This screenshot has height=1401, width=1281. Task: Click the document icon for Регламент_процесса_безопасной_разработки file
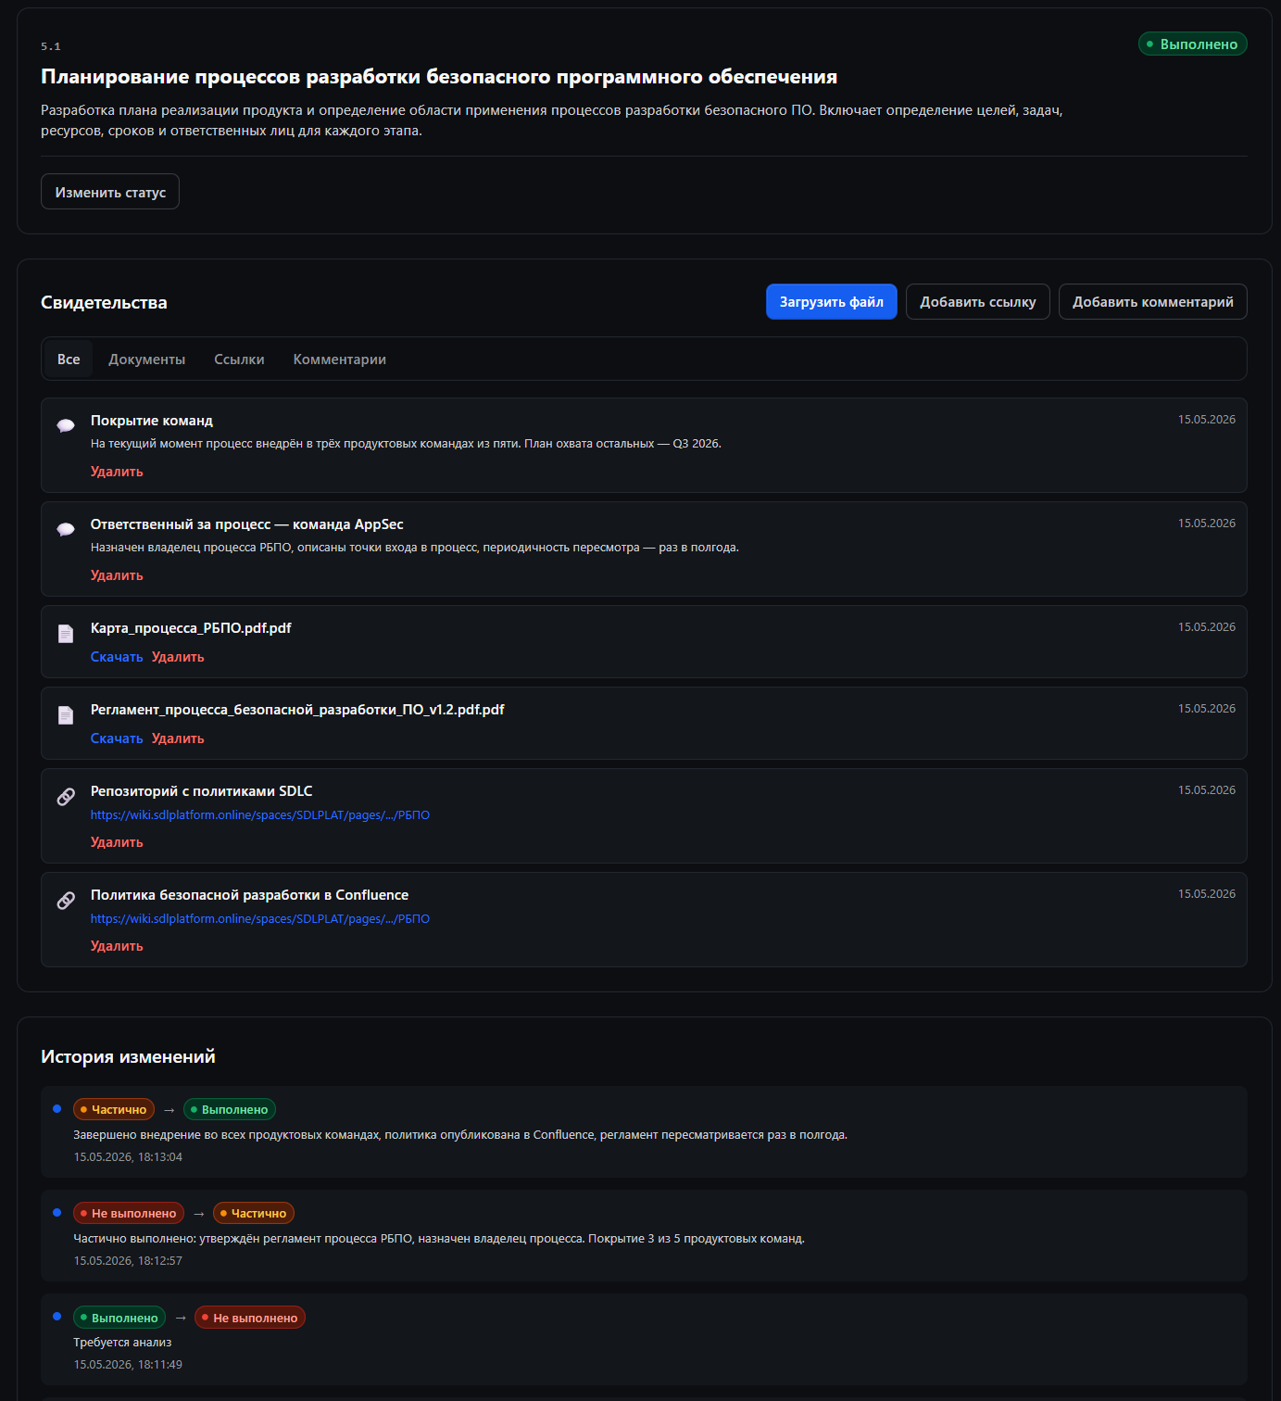click(x=66, y=715)
